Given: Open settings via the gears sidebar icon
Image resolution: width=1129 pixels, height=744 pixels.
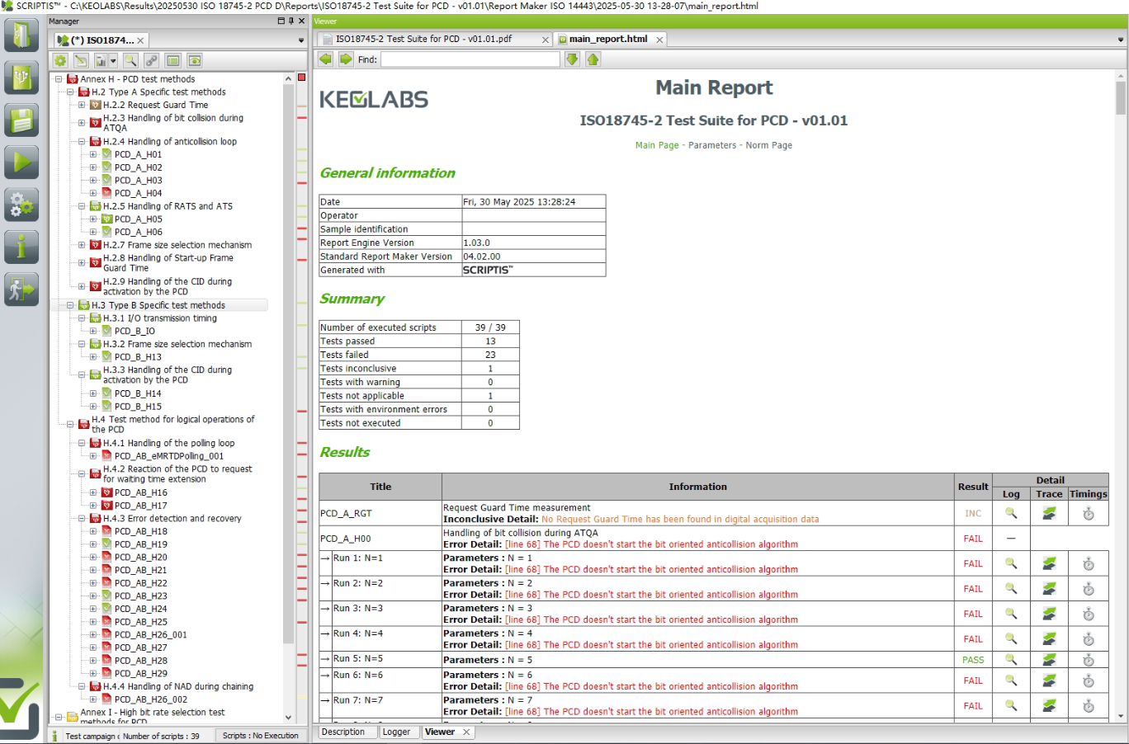Looking at the screenshot, I should point(21,205).
